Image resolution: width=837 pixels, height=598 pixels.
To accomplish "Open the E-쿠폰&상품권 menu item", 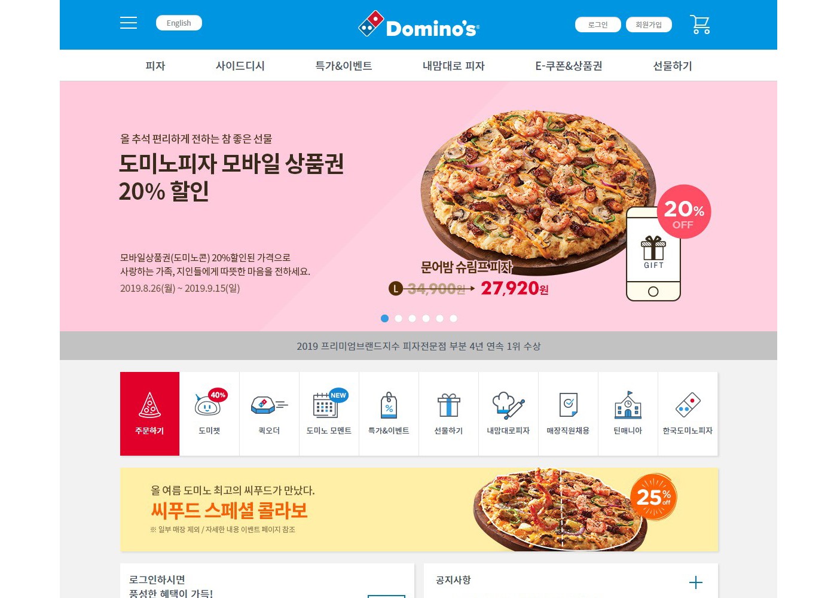I will 569,66.
